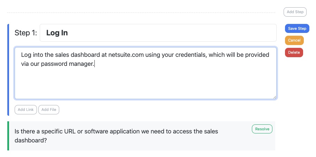Click blank area right of 'Log In' title text

tap(171, 33)
